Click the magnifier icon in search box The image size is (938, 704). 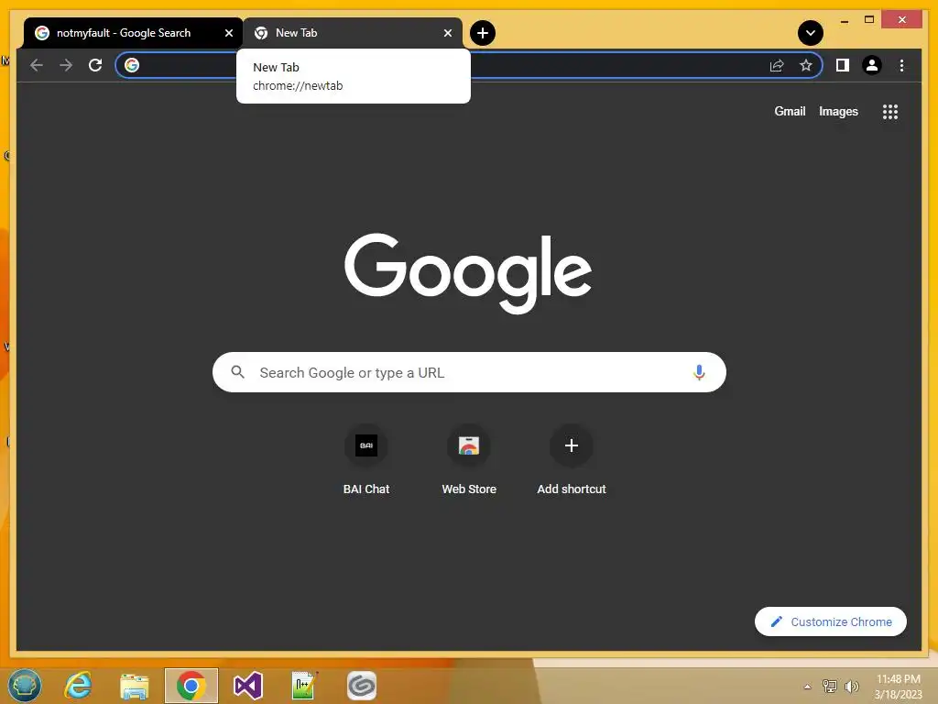point(237,372)
